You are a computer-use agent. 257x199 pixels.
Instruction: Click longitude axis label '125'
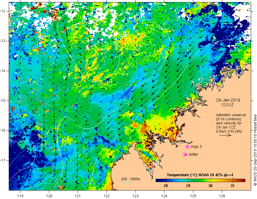(193, 196)
